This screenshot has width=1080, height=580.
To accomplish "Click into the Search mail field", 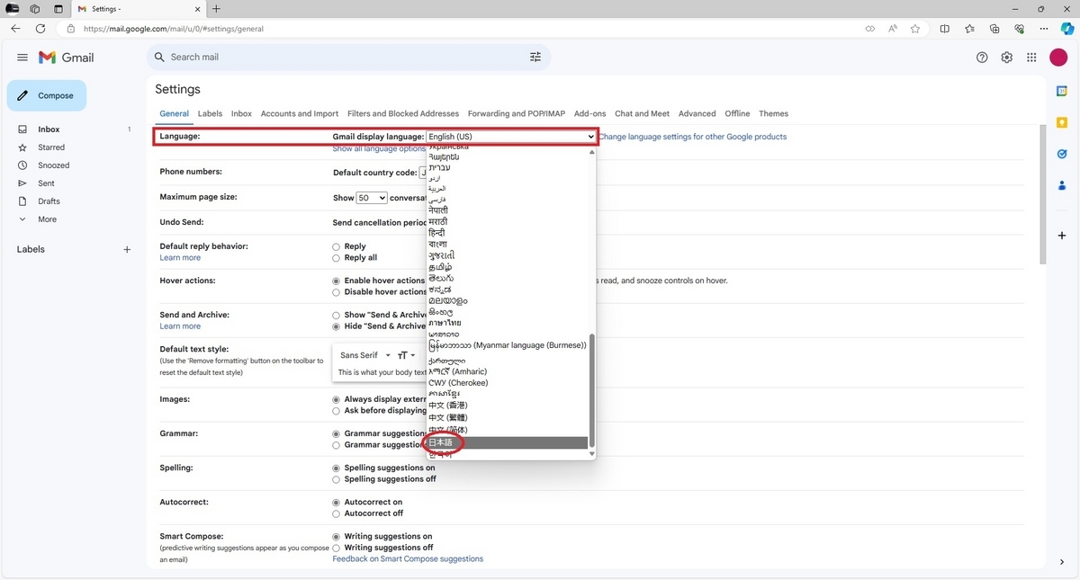I will tap(346, 58).
